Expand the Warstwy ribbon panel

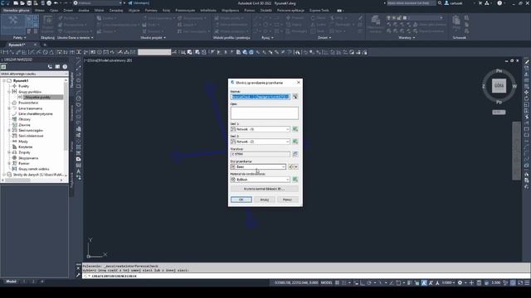point(407,38)
